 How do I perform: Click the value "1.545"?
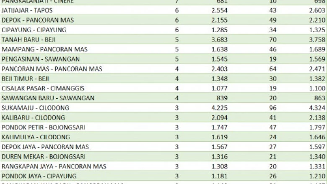coord(219,59)
